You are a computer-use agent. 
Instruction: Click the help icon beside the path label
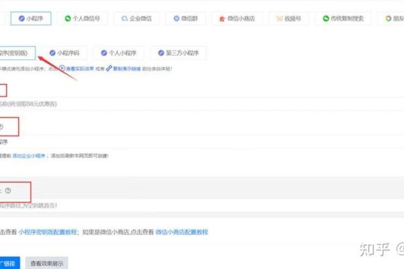tap(8, 191)
